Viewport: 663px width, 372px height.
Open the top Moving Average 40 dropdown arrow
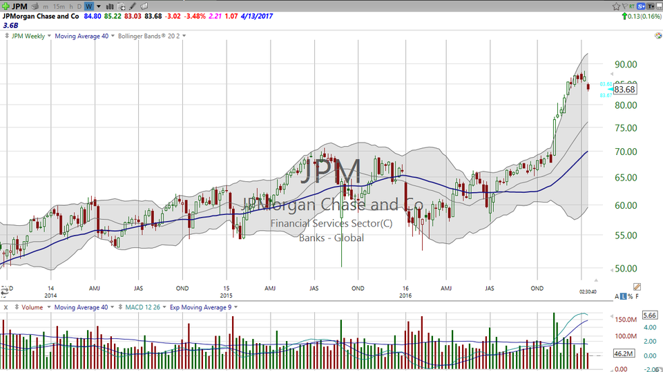coord(113,36)
